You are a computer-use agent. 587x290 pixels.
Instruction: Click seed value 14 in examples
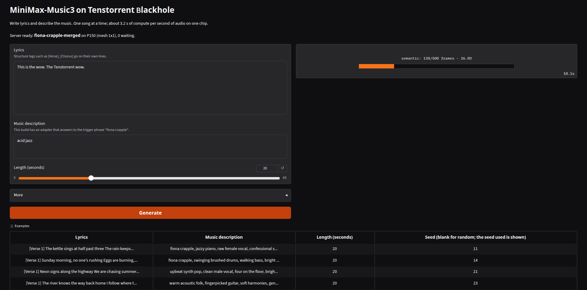pyautogui.click(x=475, y=260)
